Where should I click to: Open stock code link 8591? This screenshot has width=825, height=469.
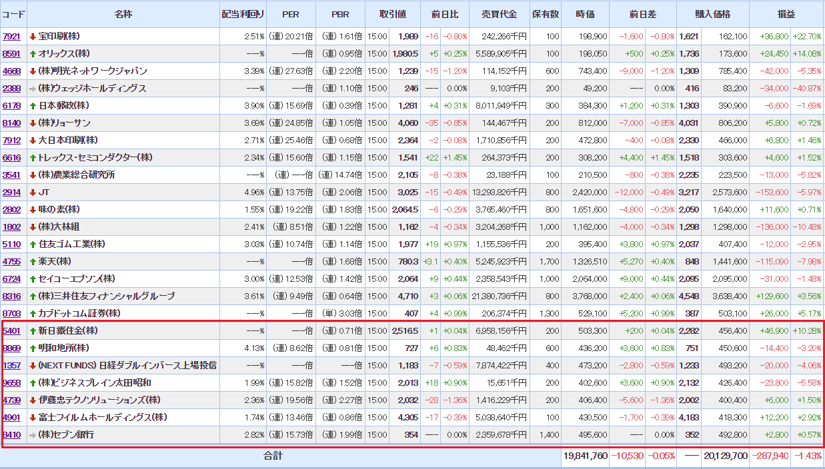tap(11, 54)
